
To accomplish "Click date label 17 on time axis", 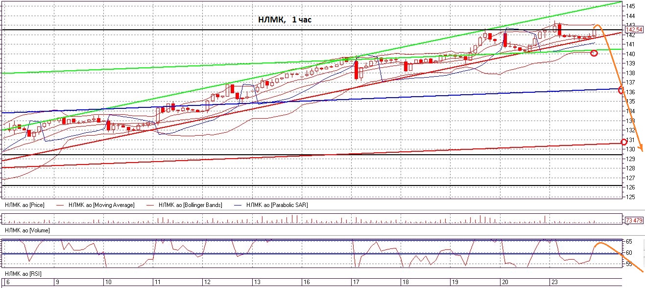I will click(356, 283).
